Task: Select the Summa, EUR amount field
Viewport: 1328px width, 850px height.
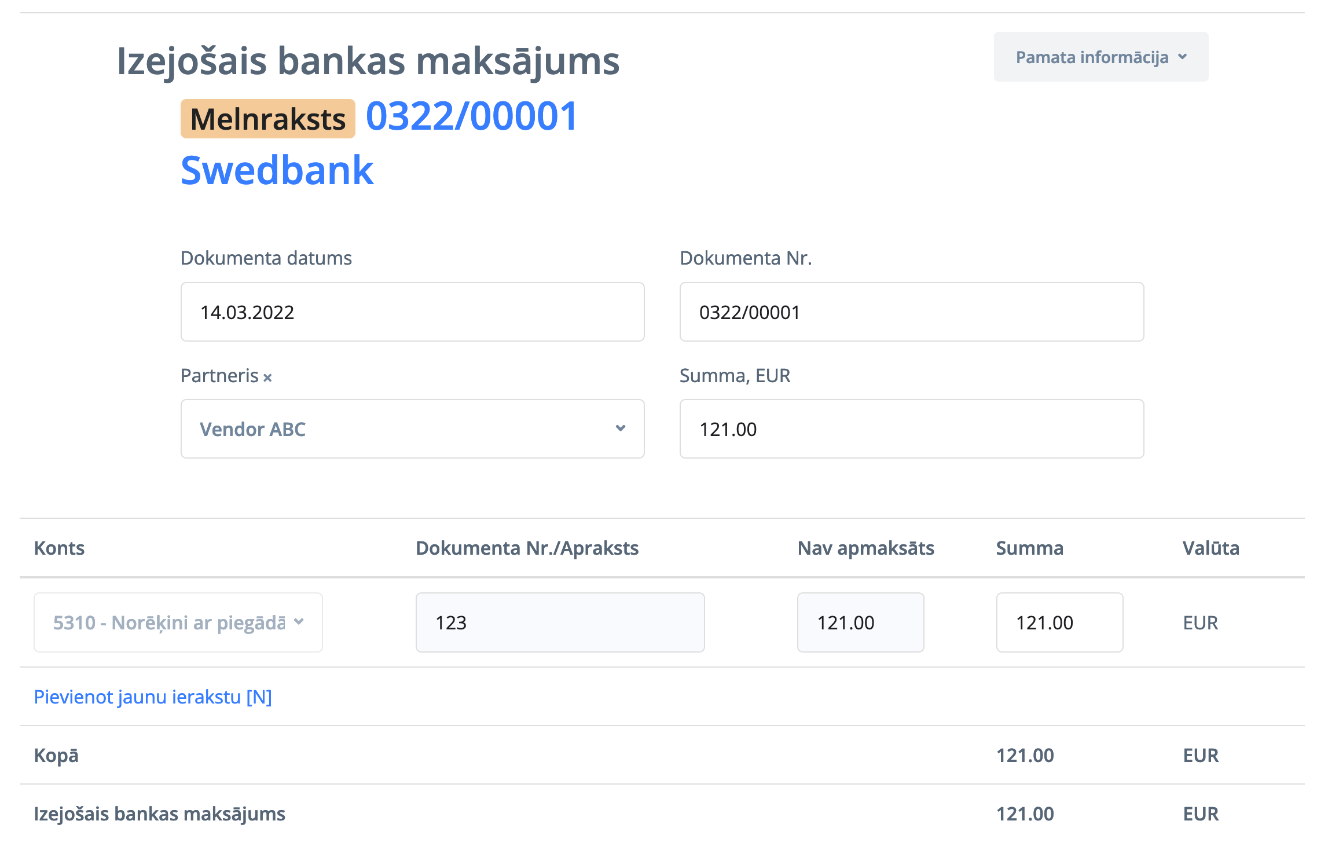Action: click(x=911, y=429)
